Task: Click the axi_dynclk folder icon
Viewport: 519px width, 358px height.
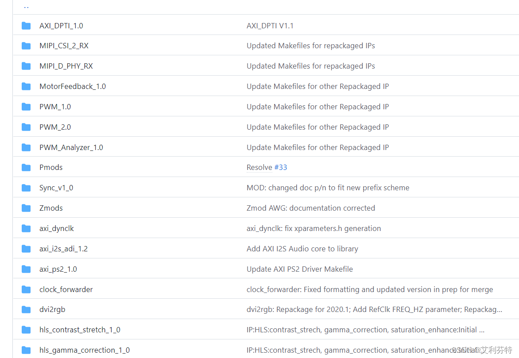Action: (26, 229)
